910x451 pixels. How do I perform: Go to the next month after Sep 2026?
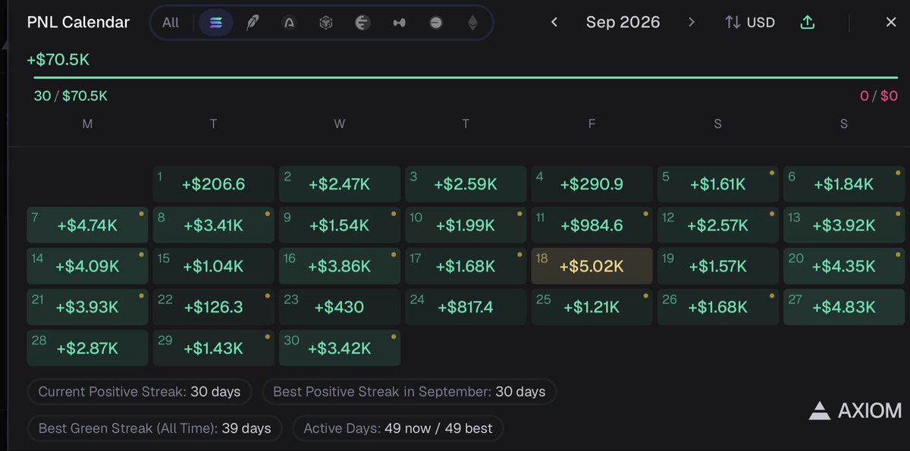click(691, 22)
